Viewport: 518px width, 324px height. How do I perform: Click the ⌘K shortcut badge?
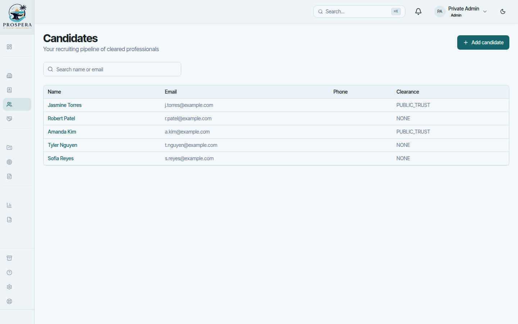396,12
